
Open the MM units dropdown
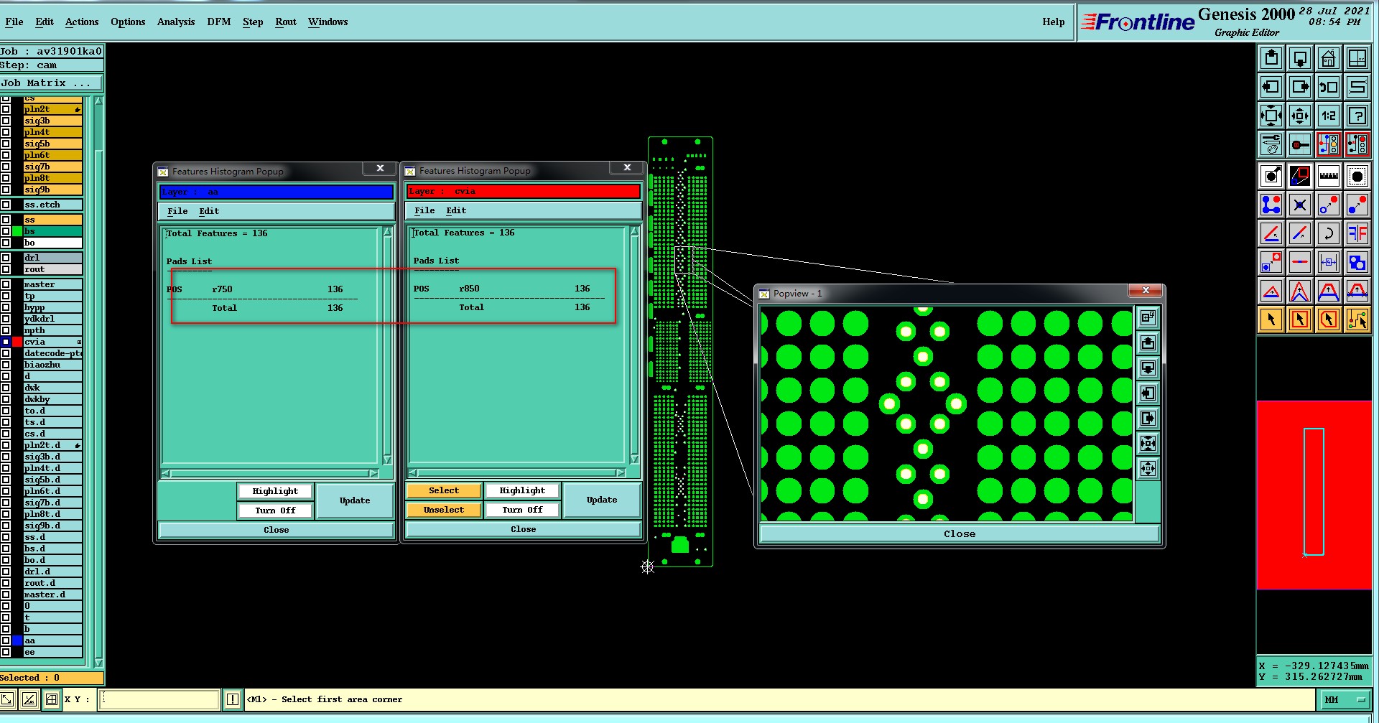[1345, 699]
